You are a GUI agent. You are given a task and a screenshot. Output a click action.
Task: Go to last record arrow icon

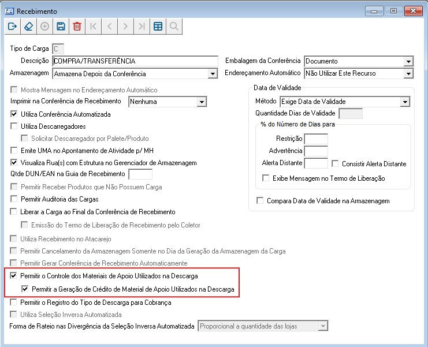click(142, 27)
